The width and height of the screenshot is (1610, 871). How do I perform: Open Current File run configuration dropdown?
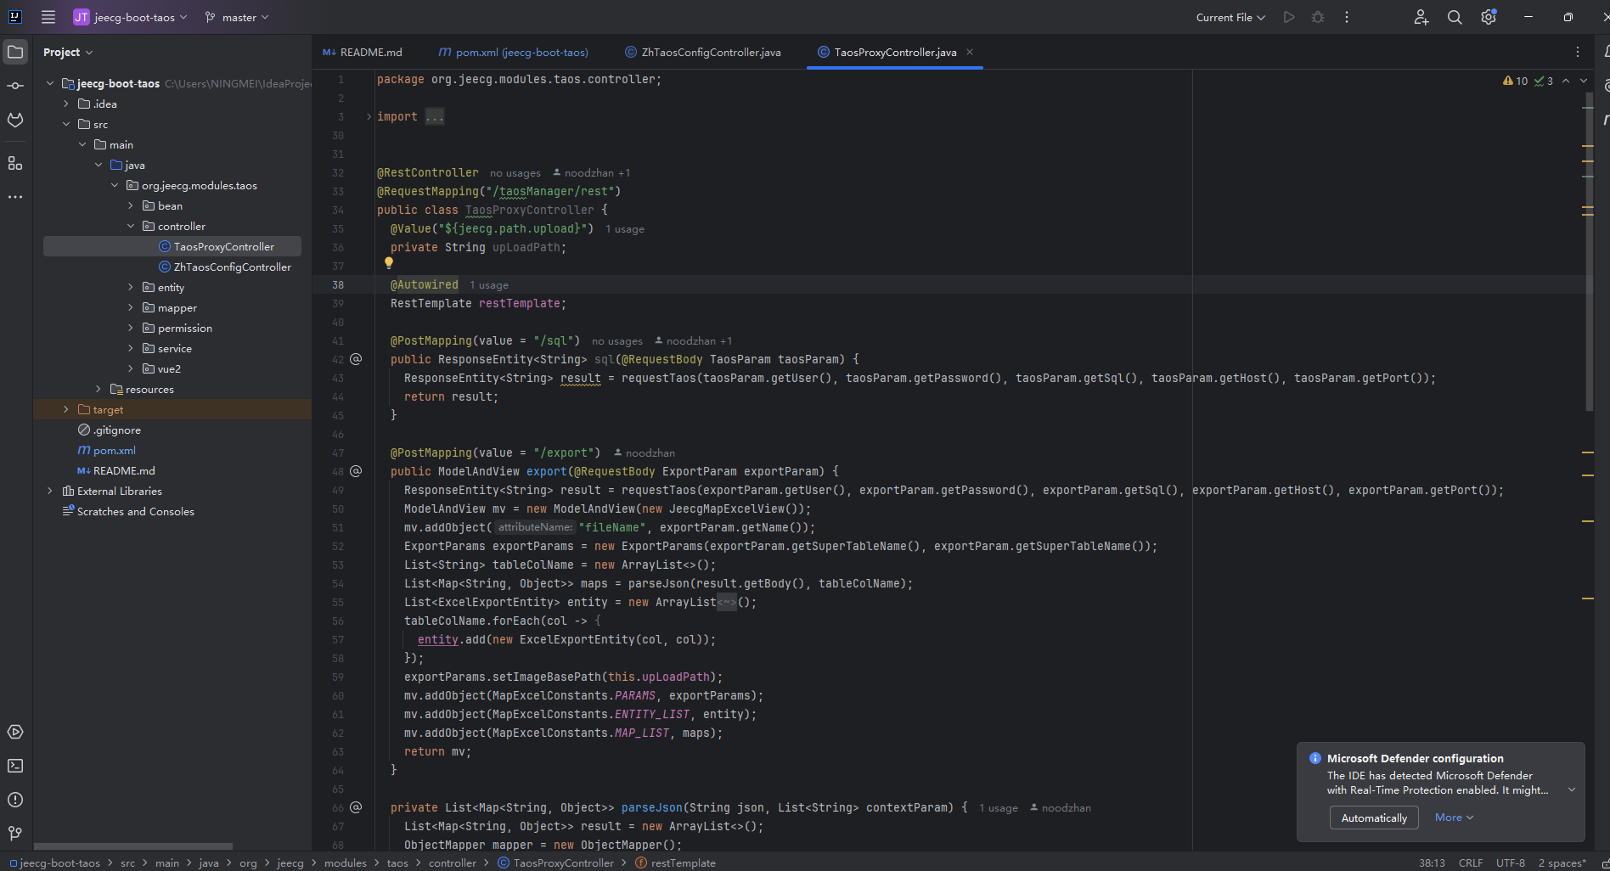click(1230, 17)
